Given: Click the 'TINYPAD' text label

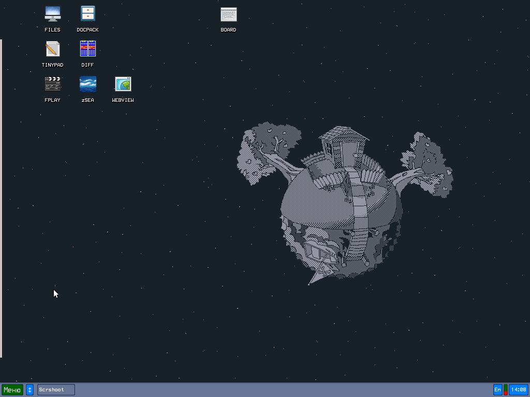Looking at the screenshot, I should tap(52, 65).
